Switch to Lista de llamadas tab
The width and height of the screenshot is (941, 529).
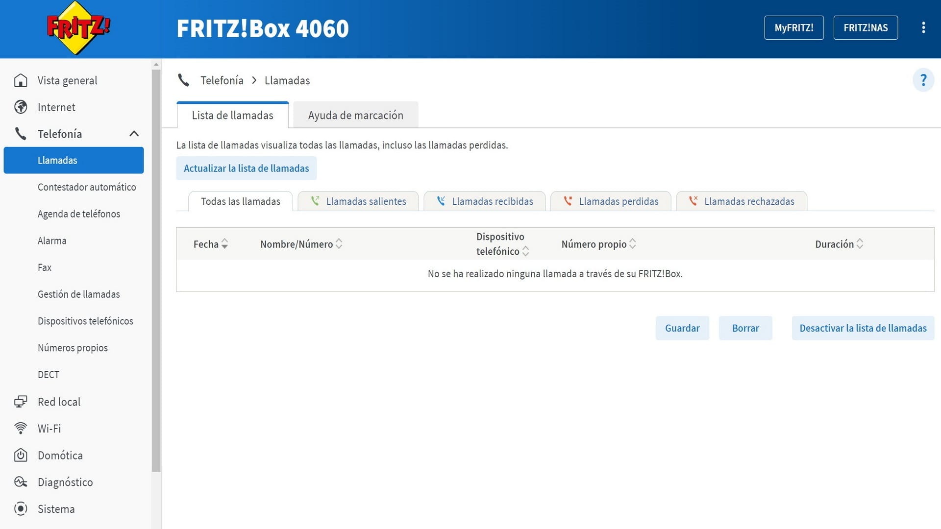(232, 115)
